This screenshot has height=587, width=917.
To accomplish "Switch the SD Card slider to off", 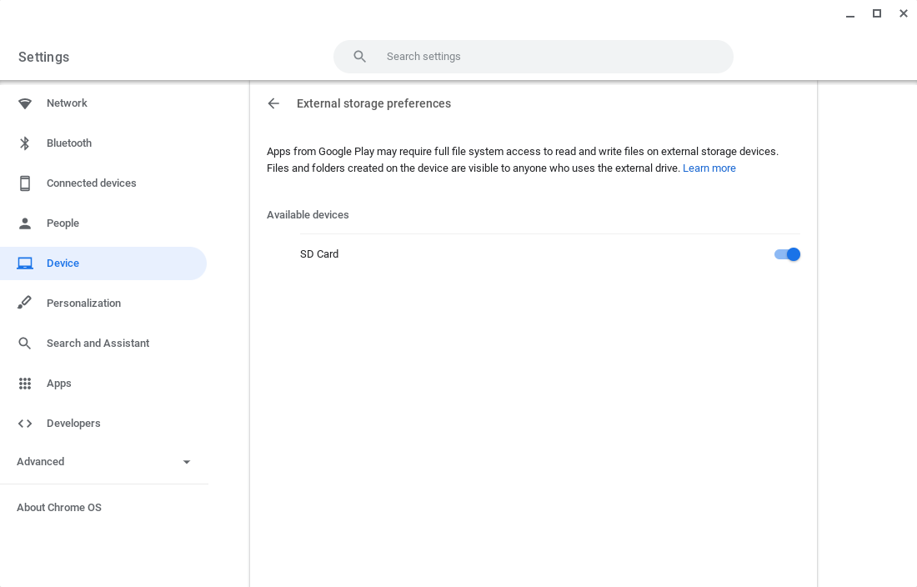I will (x=787, y=254).
